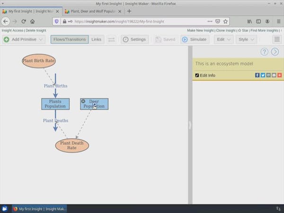Open page actions three-dot menu
Viewport: 284px width, 213px height.
pyautogui.click(x=210, y=21)
